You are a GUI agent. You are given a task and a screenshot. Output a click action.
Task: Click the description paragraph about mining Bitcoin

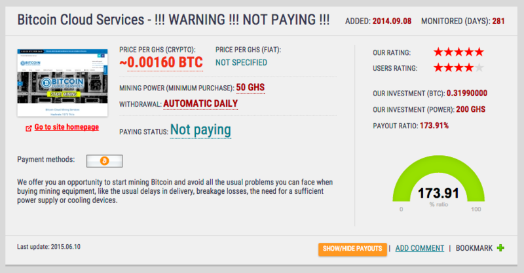pyautogui.click(x=175, y=191)
